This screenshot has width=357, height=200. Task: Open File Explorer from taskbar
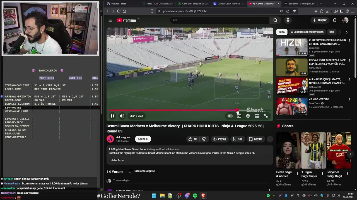tap(162, 196)
